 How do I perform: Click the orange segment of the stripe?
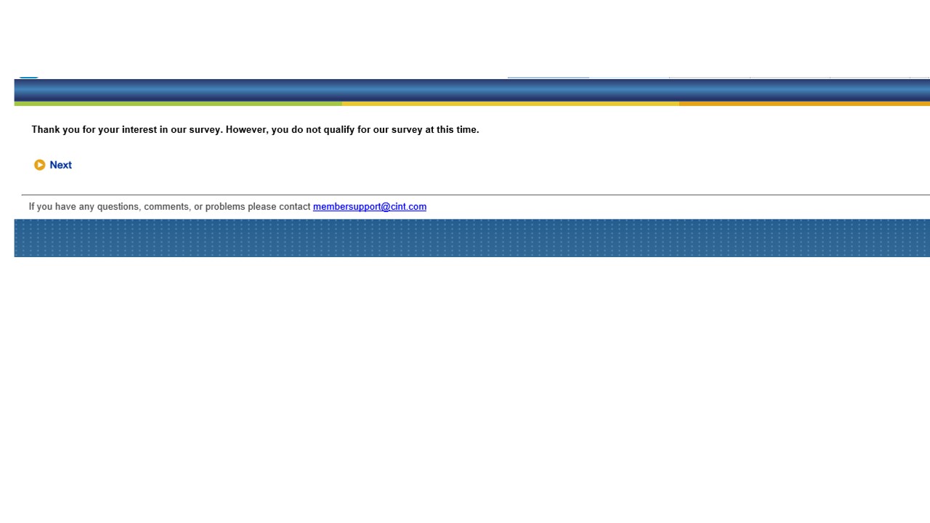click(804, 104)
